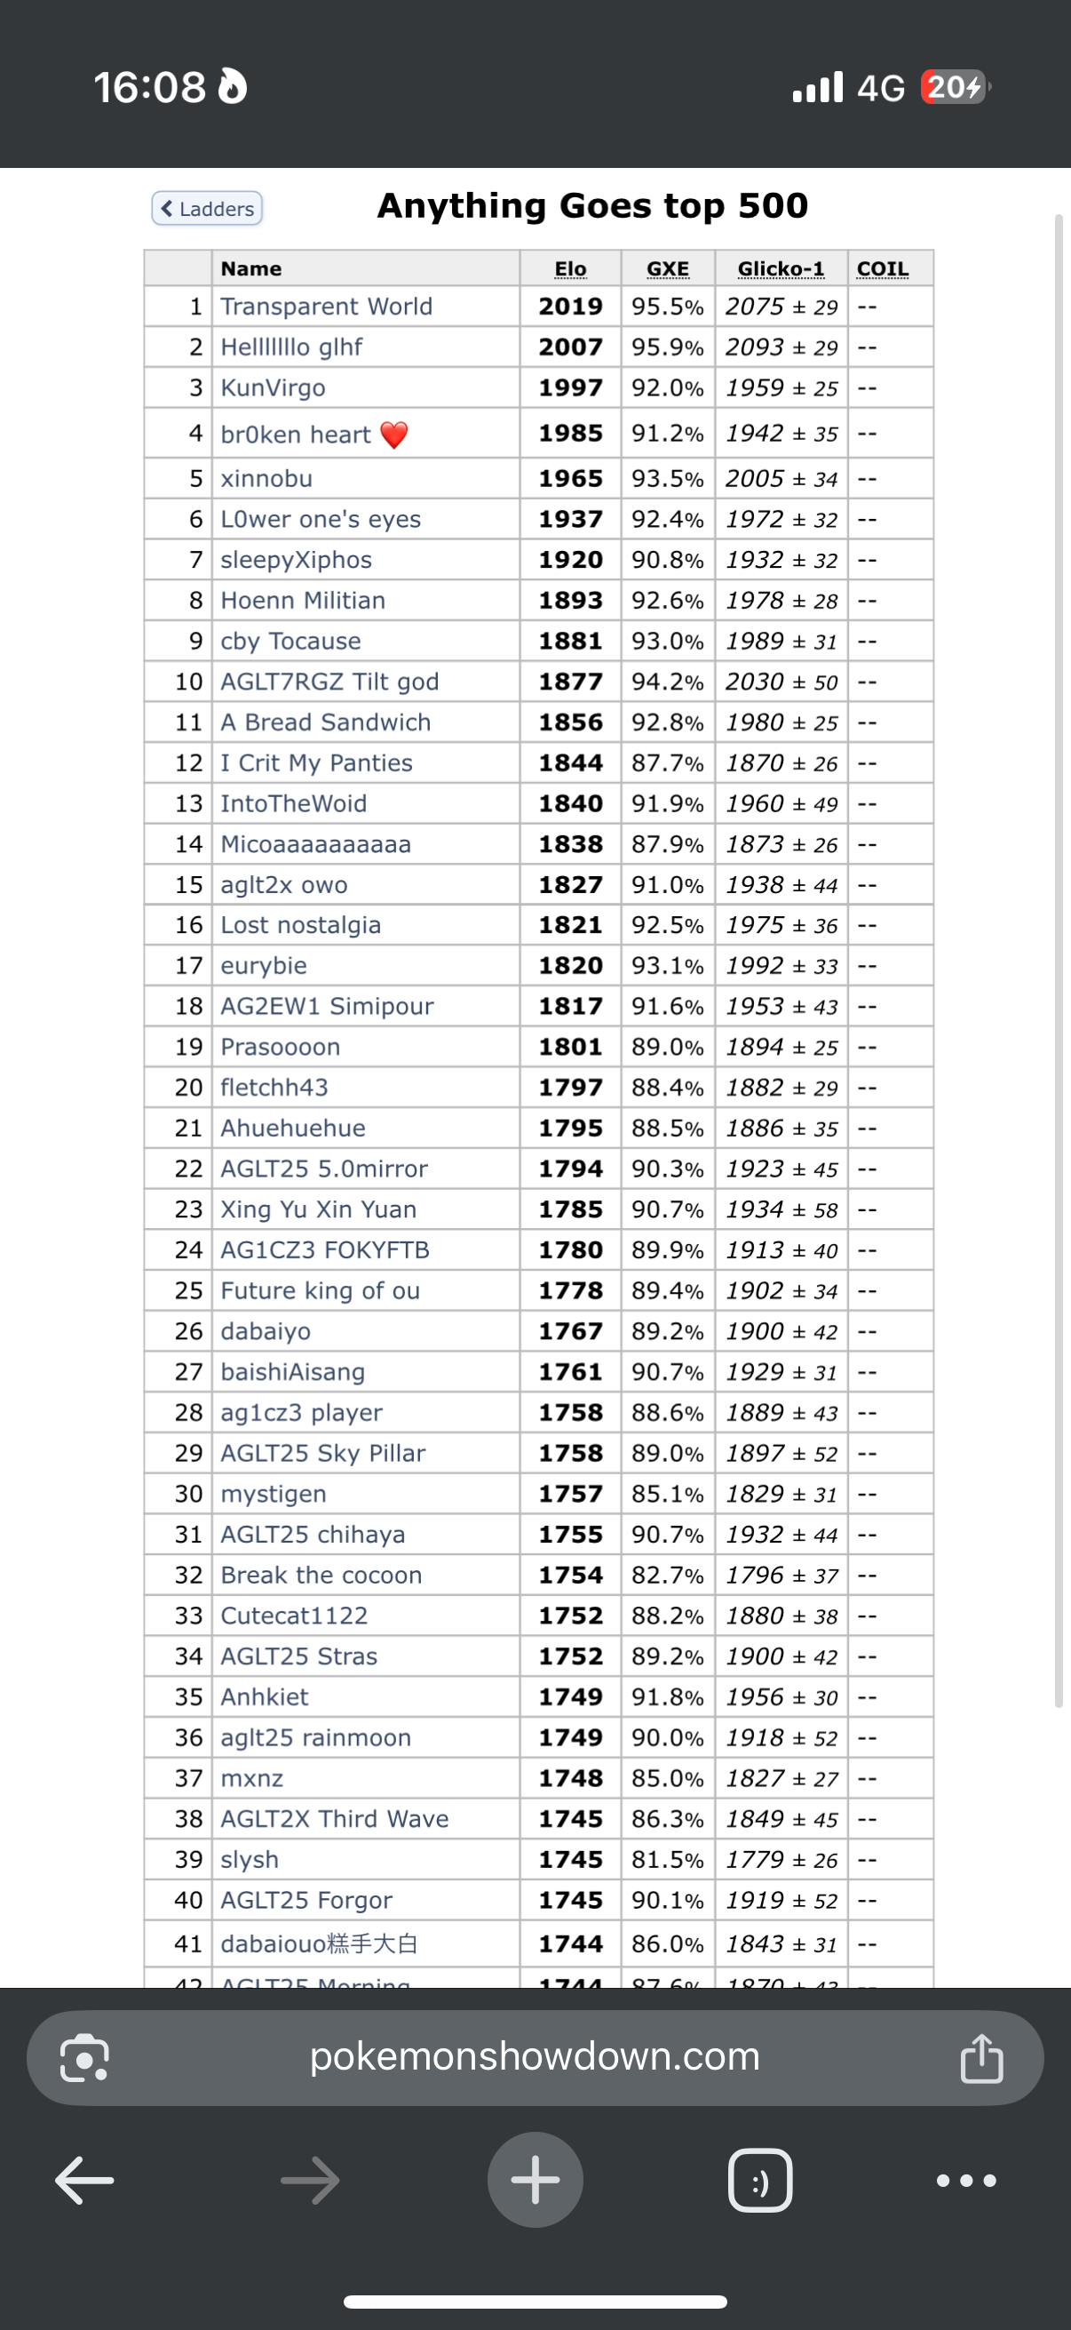Tap the forward arrow icon
The width and height of the screenshot is (1071, 2330).
(x=310, y=2181)
